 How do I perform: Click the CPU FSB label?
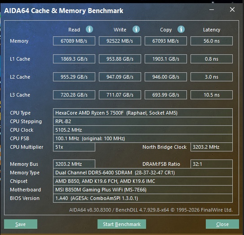(19, 138)
